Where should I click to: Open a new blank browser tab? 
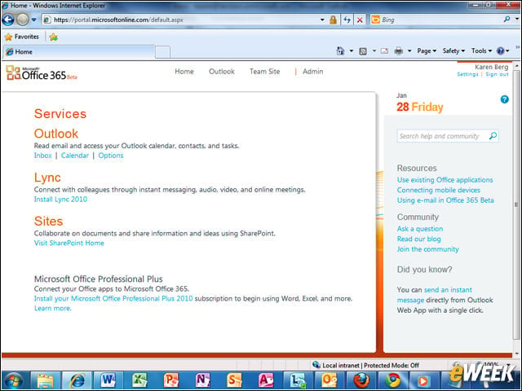(x=163, y=52)
